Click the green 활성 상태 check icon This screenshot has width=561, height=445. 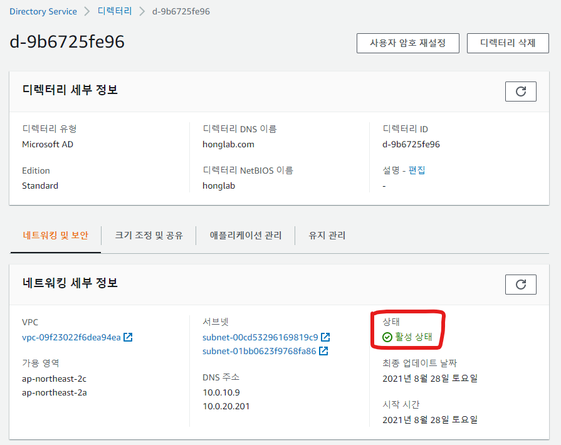(387, 337)
